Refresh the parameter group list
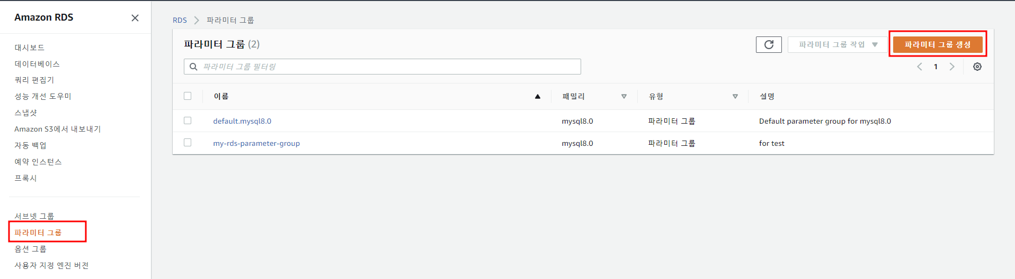The width and height of the screenshot is (1015, 279). (769, 45)
